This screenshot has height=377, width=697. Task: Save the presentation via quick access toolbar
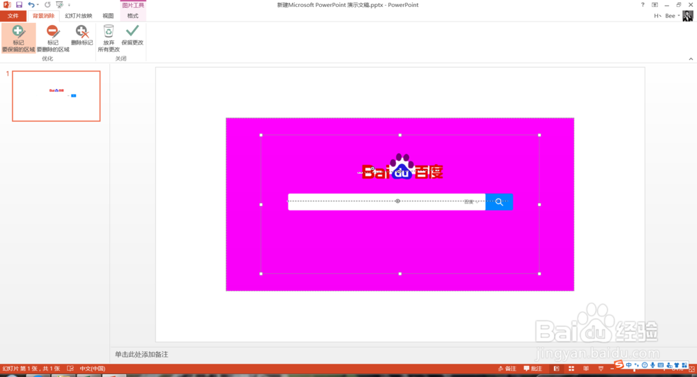pos(19,4)
